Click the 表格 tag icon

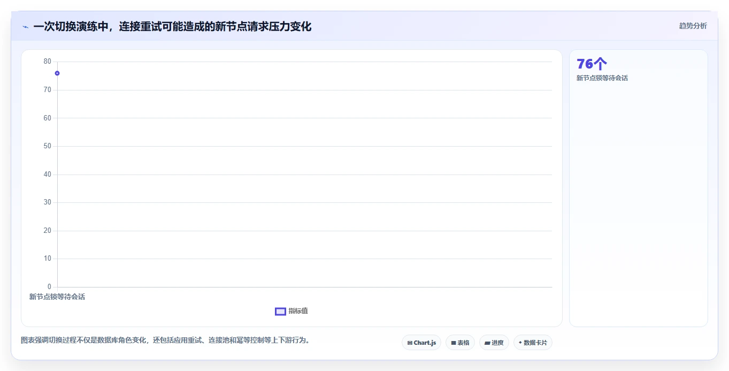(x=454, y=343)
